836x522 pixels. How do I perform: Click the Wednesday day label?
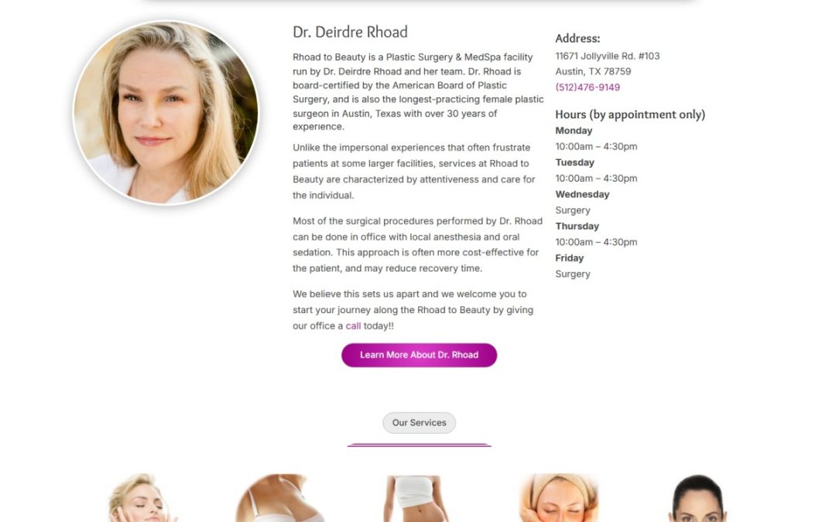coord(582,194)
